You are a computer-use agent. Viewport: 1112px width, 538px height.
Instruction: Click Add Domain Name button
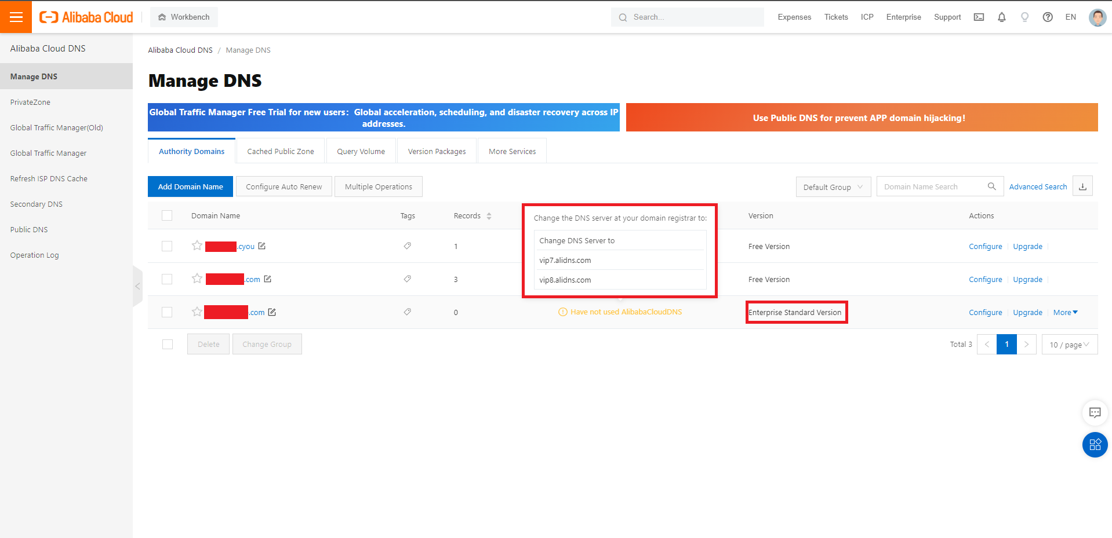pyautogui.click(x=190, y=186)
